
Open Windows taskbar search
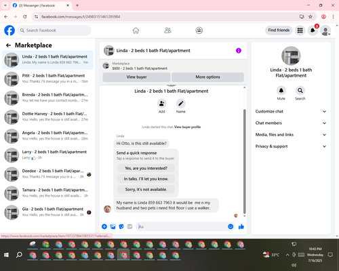pos(19,255)
